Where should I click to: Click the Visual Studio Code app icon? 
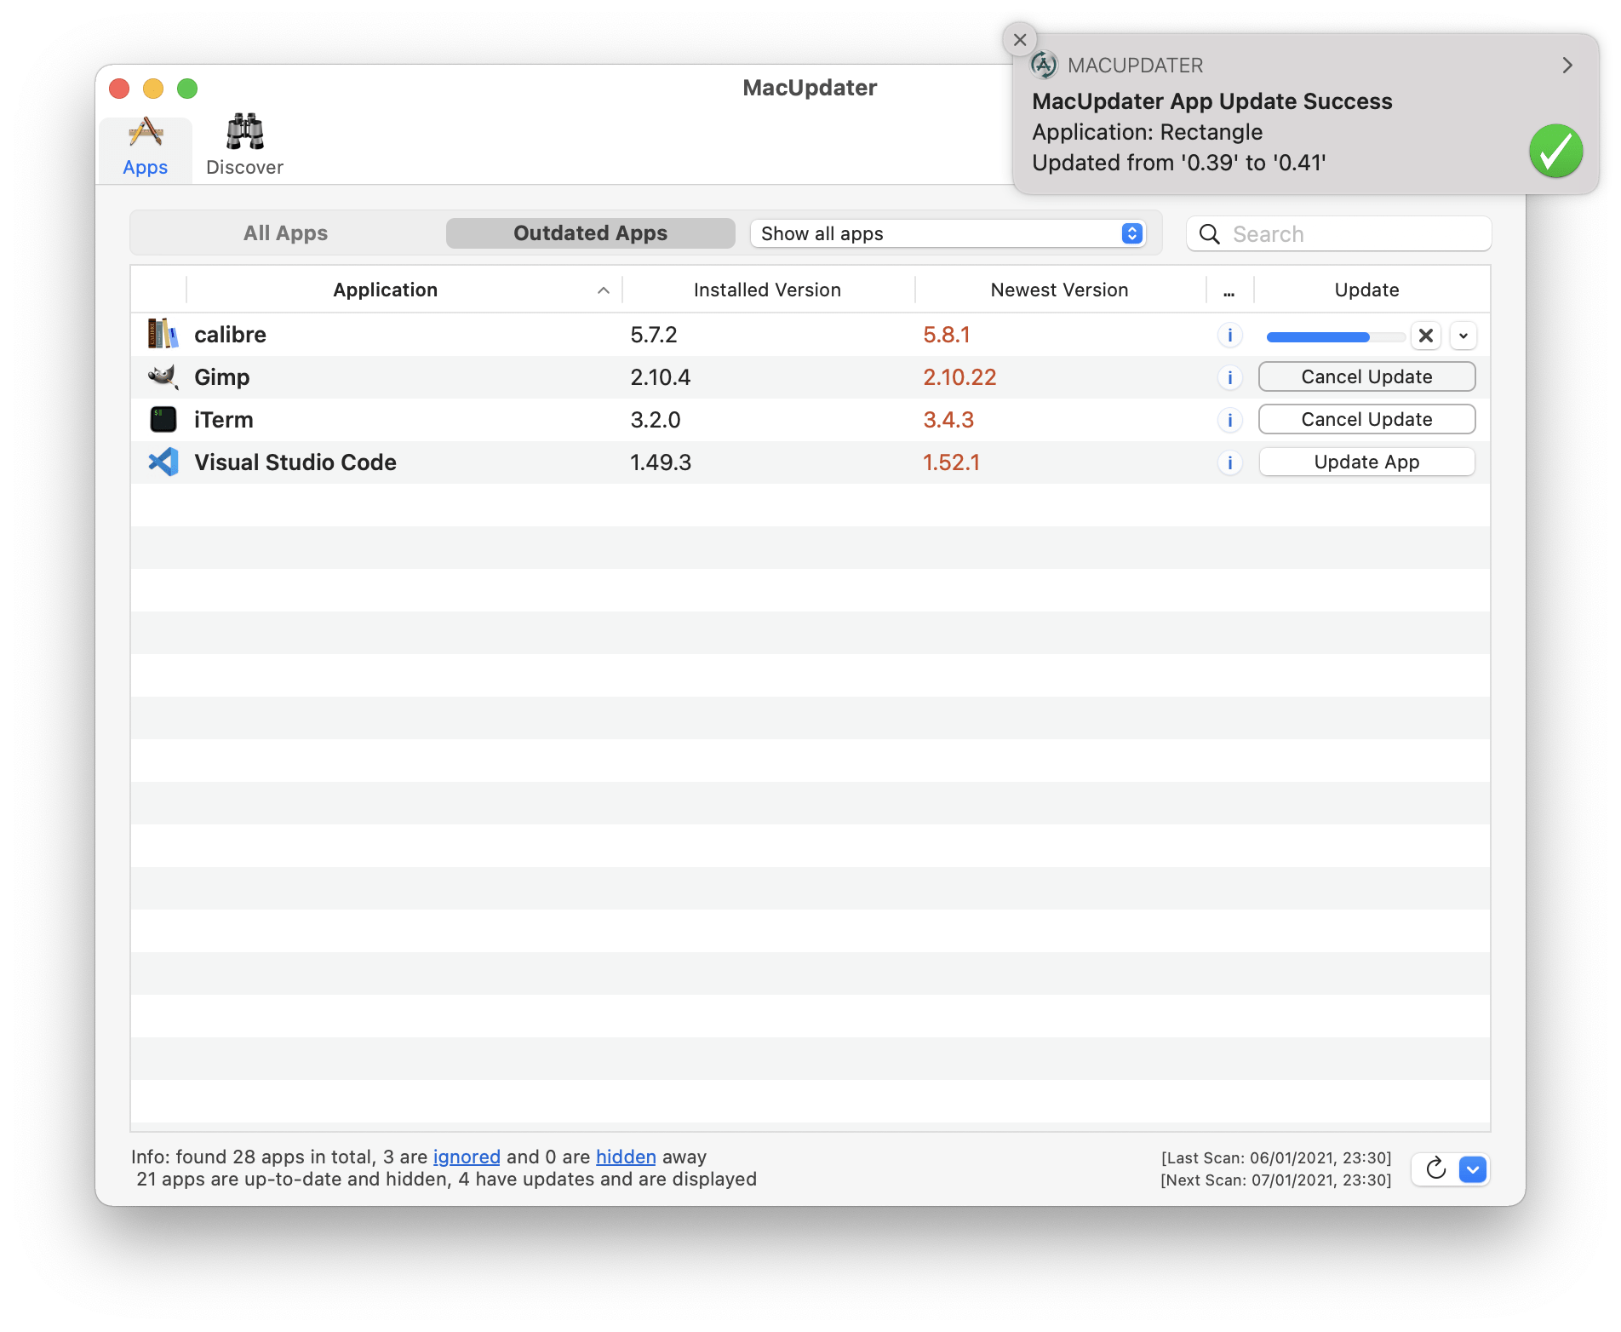pos(163,462)
